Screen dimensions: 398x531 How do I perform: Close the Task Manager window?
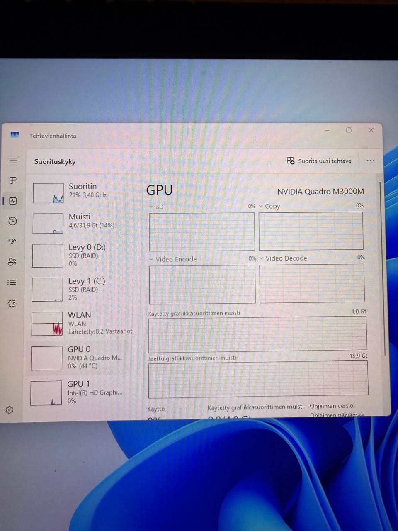tap(371, 130)
